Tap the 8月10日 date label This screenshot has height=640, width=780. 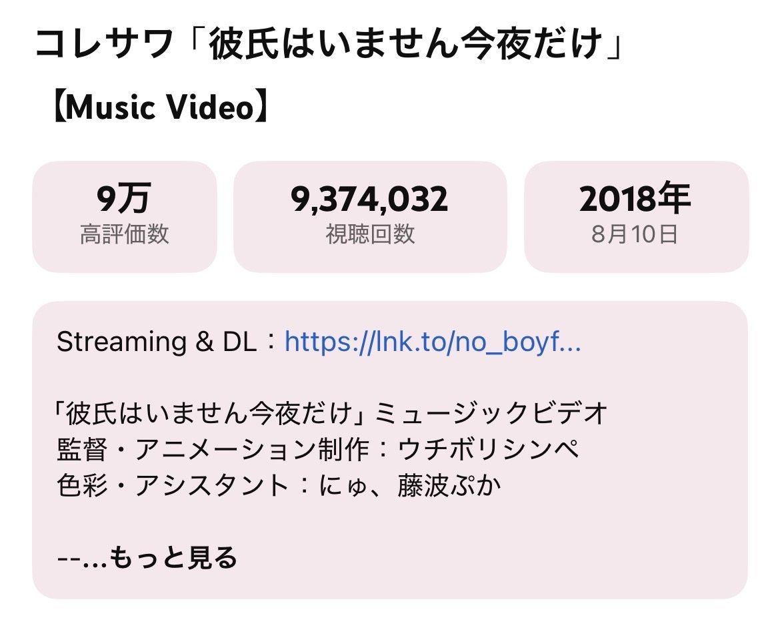[635, 234]
